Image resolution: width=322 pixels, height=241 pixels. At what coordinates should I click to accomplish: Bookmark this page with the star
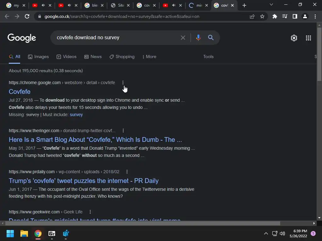[x=262, y=16]
